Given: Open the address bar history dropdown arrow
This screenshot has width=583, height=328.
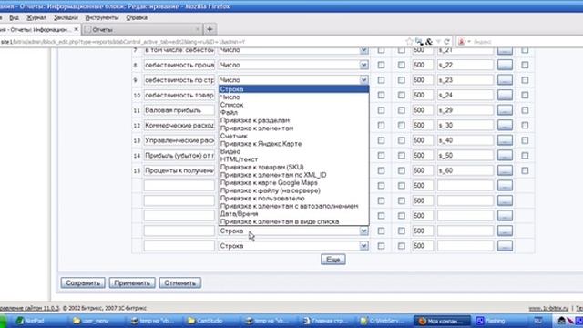Looking at the screenshot, I should pyautogui.click(x=438, y=42).
